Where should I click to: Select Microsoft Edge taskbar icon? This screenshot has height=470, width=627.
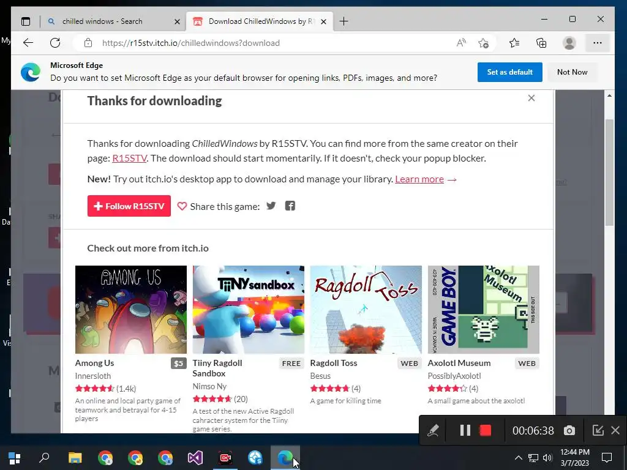tap(285, 458)
